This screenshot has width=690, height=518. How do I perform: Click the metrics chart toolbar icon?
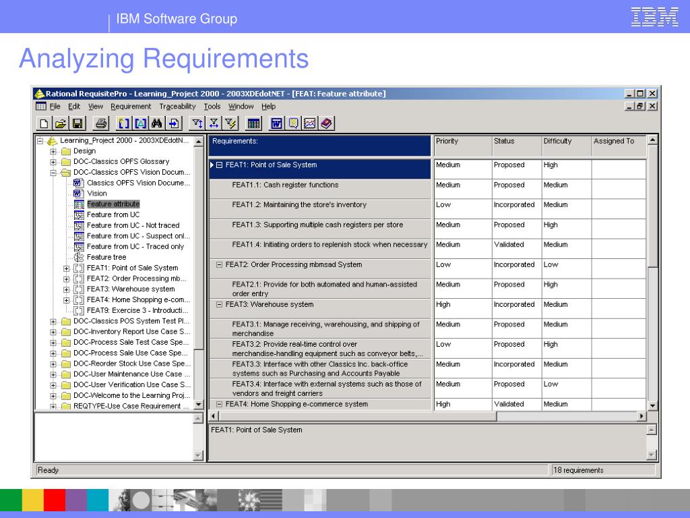point(310,123)
